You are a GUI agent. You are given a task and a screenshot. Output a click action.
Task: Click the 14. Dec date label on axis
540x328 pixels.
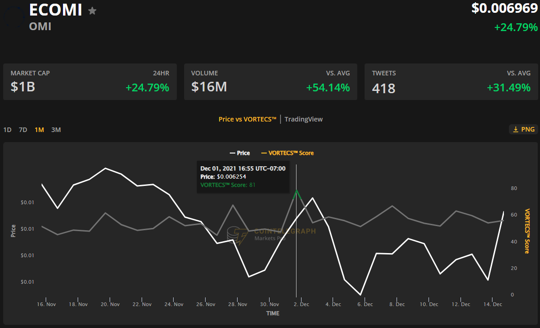(x=492, y=304)
